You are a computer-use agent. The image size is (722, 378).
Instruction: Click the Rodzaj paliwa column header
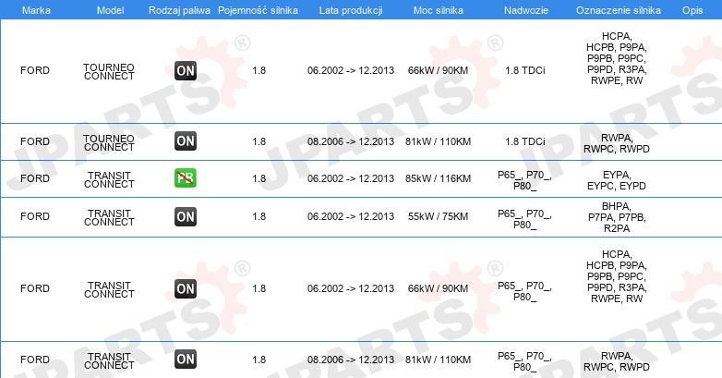point(180,10)
